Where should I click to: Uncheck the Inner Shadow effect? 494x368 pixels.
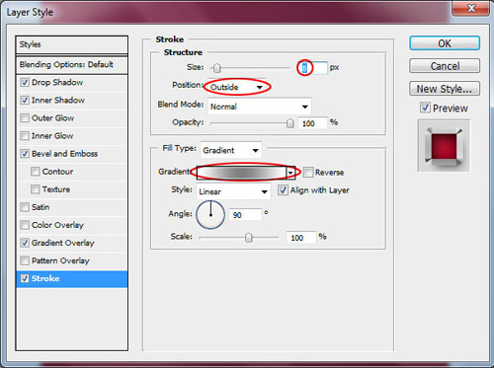tap(25, 100)
